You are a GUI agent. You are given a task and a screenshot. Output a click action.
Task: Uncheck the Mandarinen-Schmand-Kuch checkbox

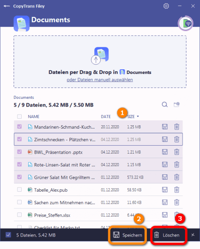tap(20, 127)
